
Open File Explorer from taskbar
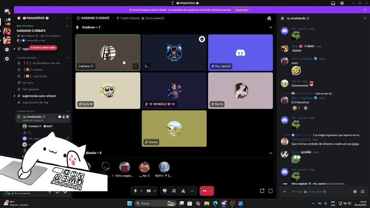point(207,203)
